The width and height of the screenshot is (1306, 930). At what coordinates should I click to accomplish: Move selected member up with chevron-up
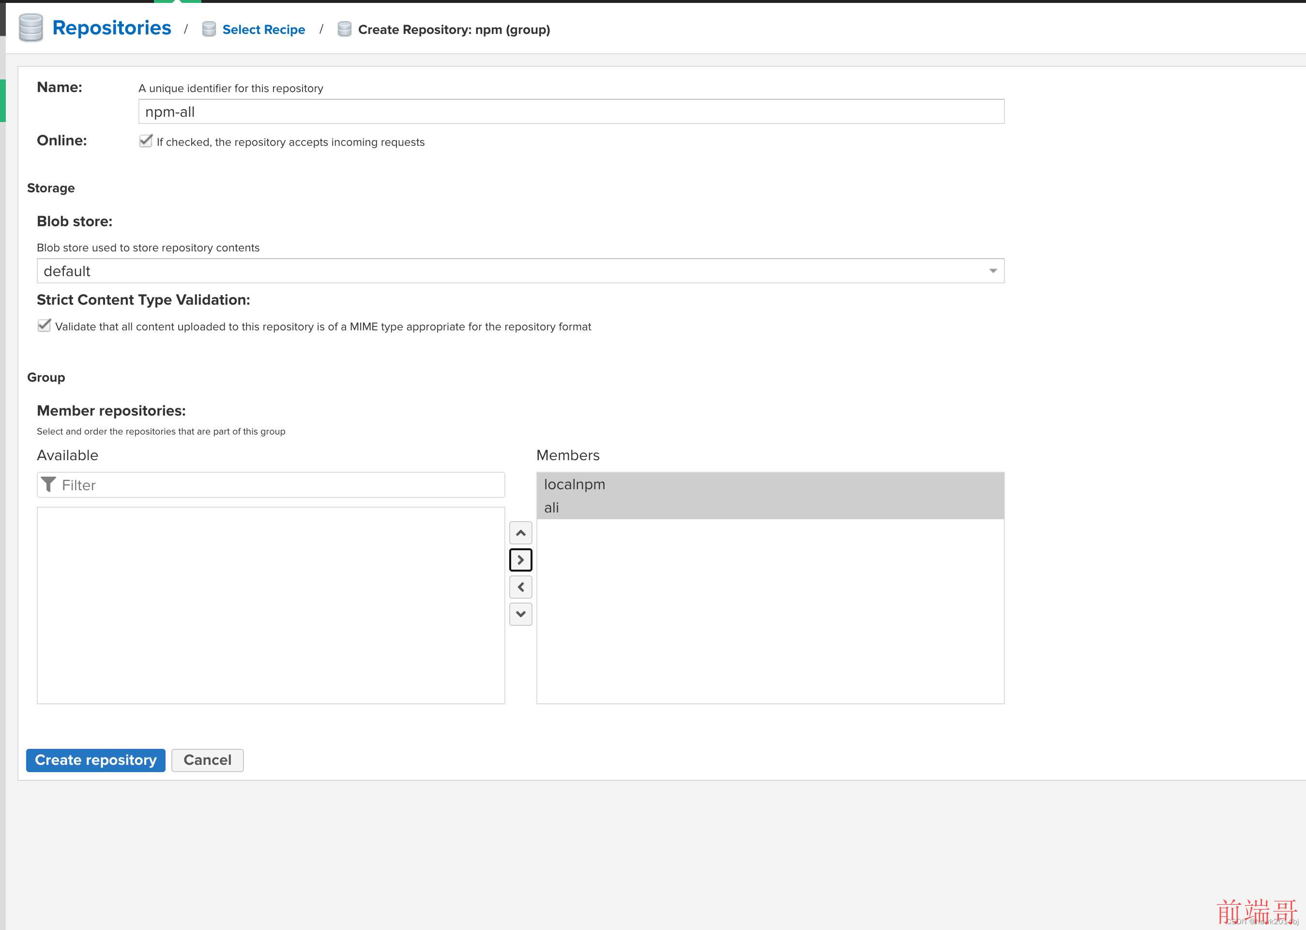pyautogui.click(x=521, y=533)
